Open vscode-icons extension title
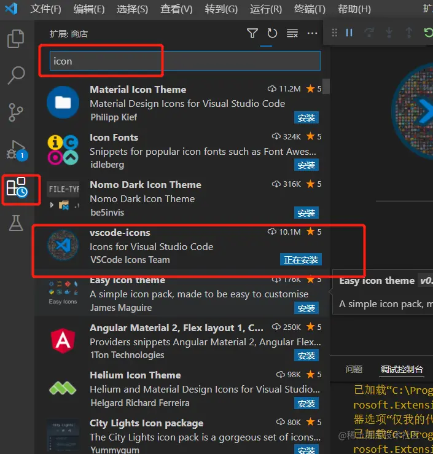 [120, 232]
